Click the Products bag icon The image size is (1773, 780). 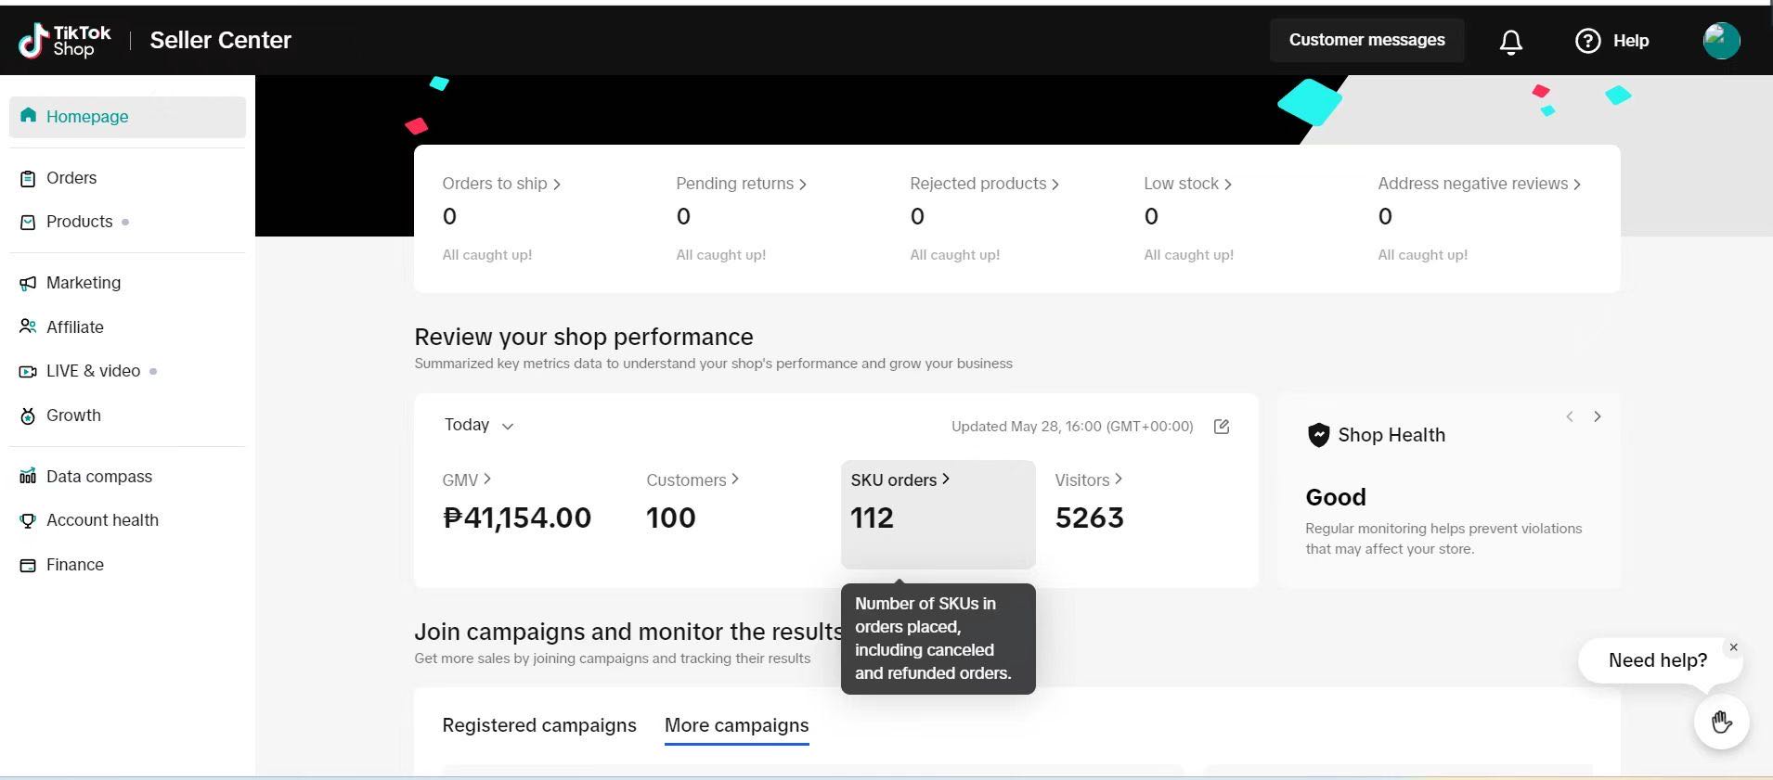coord(28,222)
